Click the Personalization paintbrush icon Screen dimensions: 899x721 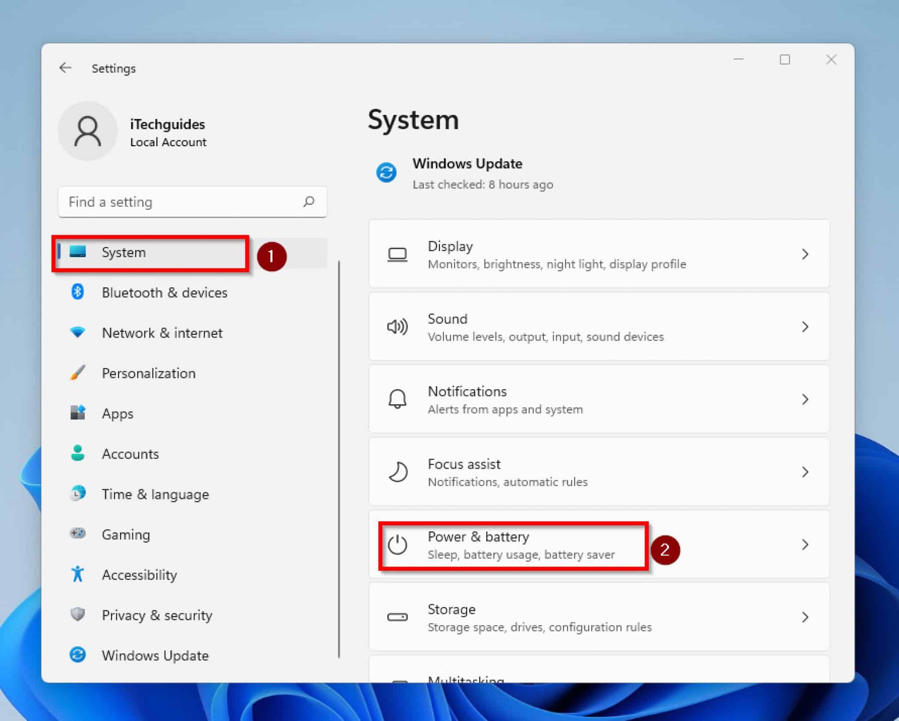(78, 373)
